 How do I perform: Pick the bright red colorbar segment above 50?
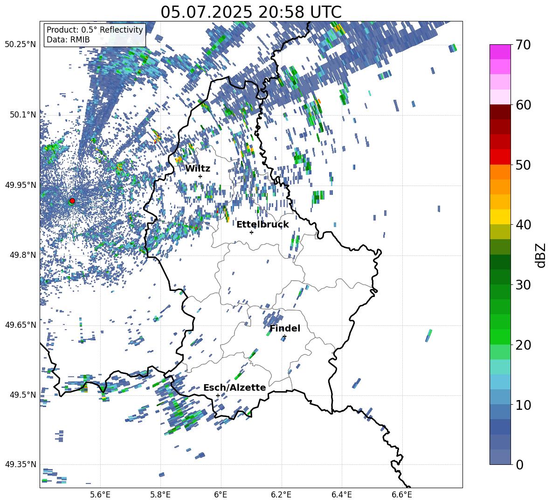tap(500, 157)
